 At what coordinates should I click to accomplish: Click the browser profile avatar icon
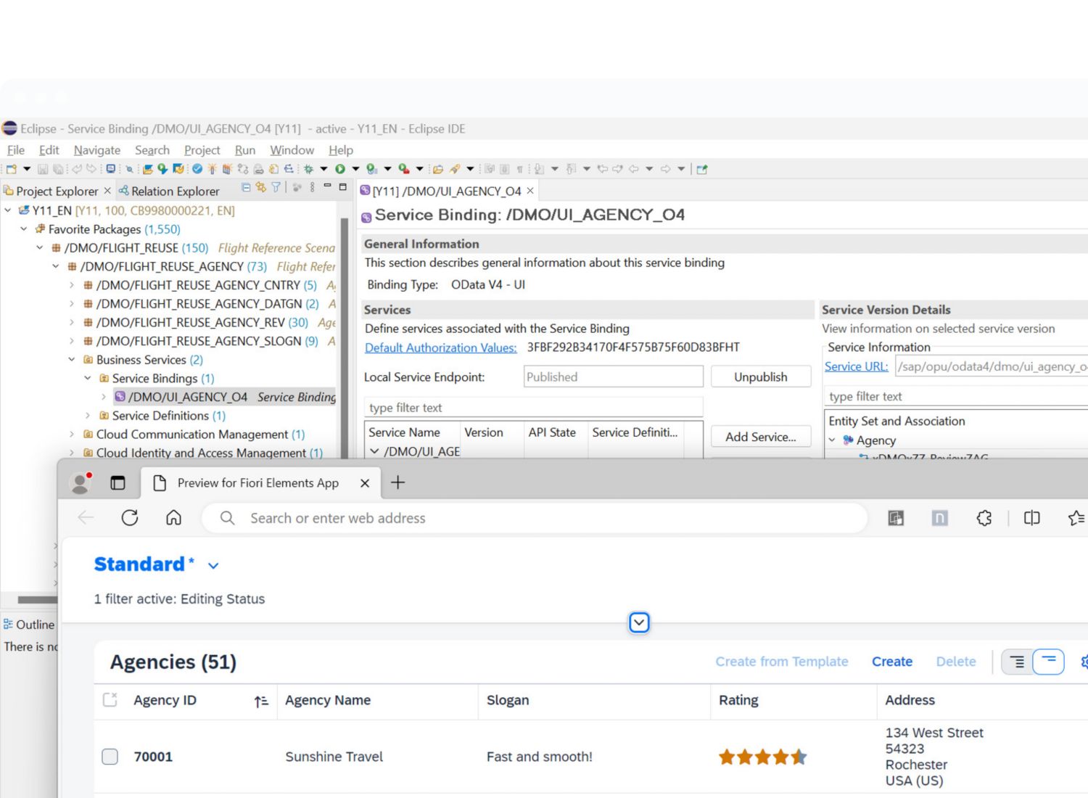80,483
